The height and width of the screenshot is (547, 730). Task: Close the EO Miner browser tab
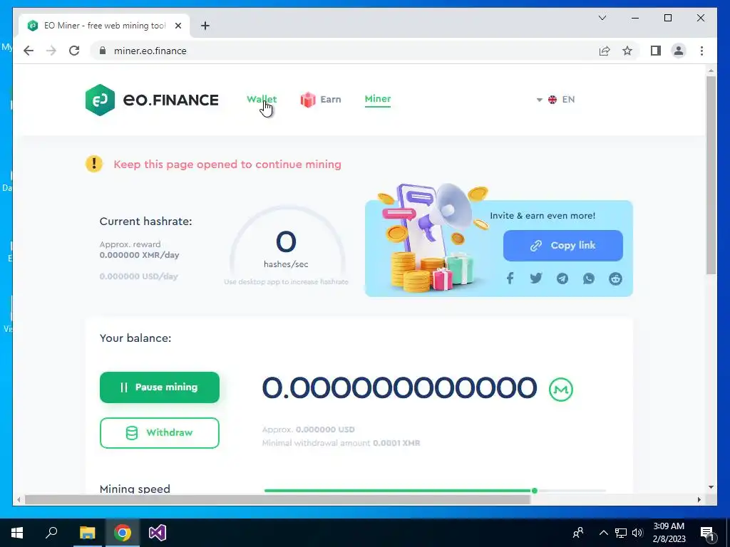[x=178, y=26]
